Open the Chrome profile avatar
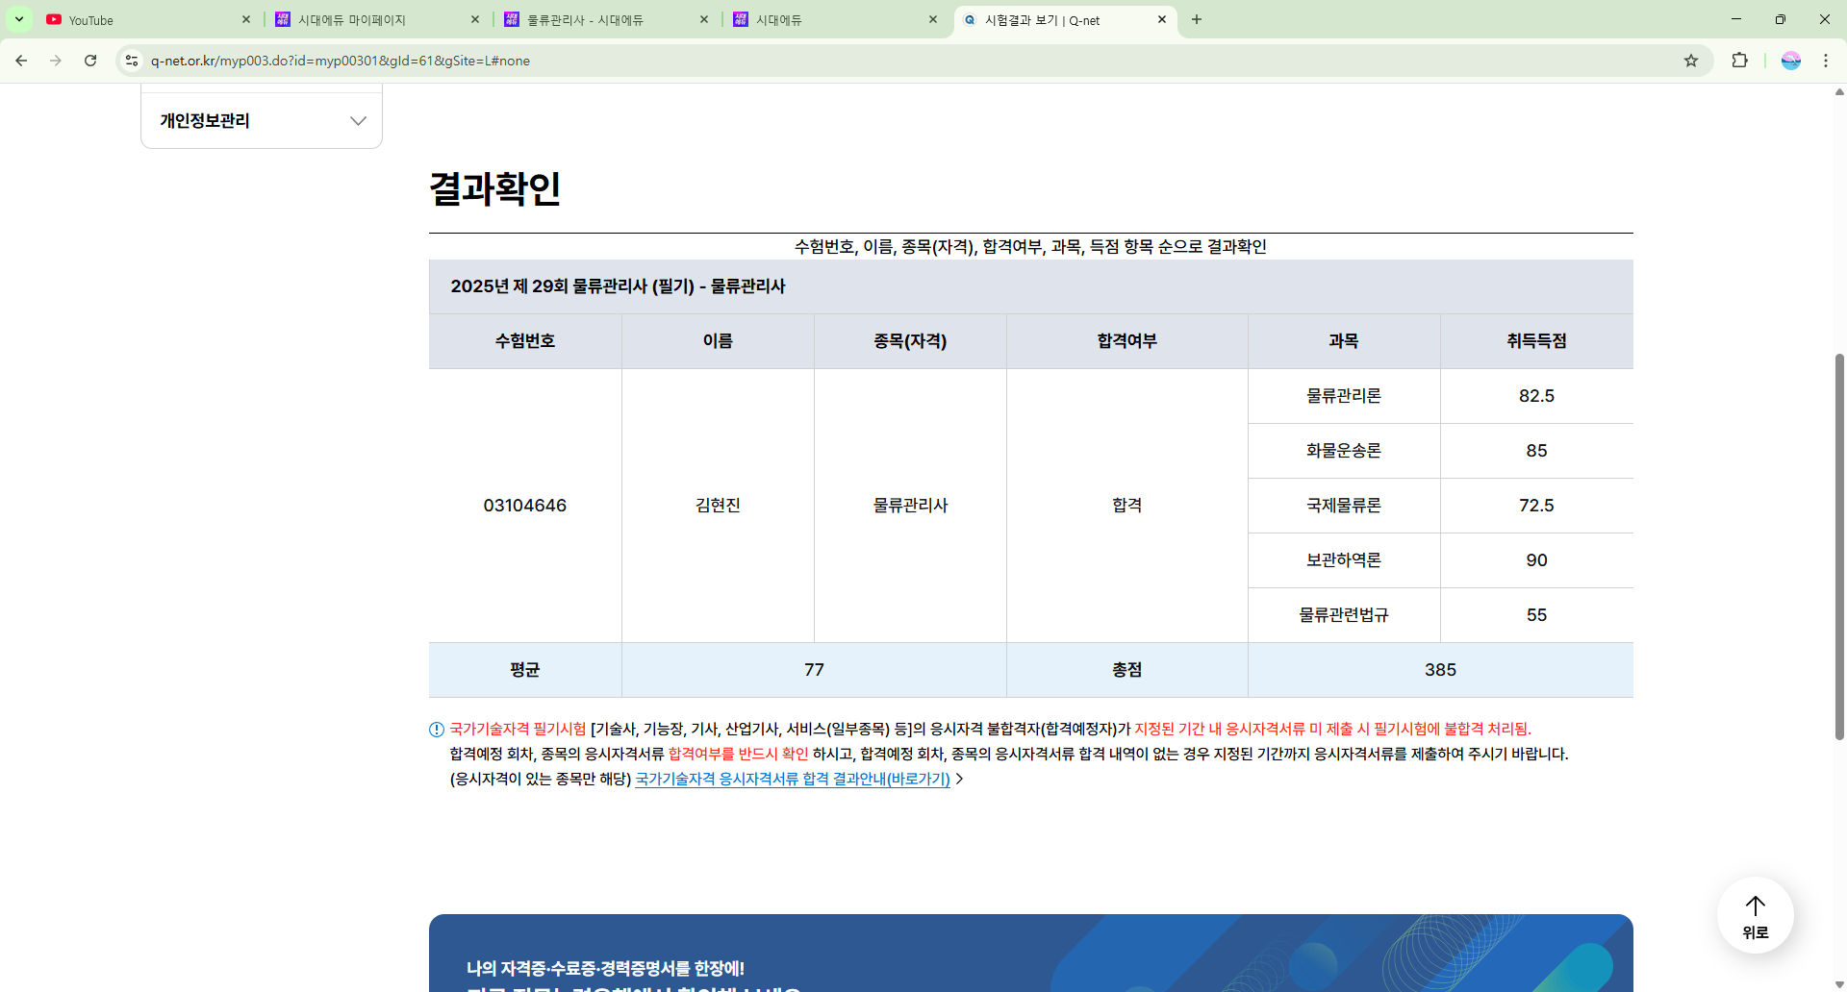This screenshot has height=992, width=1847. click(x=1790, y=61)
